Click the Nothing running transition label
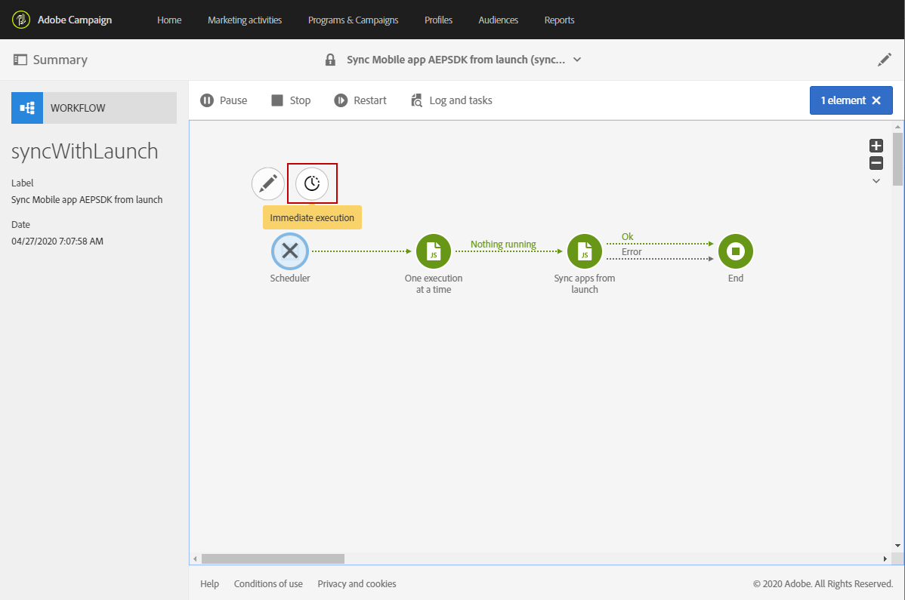The image size is (905, 600). click(503, 245)
